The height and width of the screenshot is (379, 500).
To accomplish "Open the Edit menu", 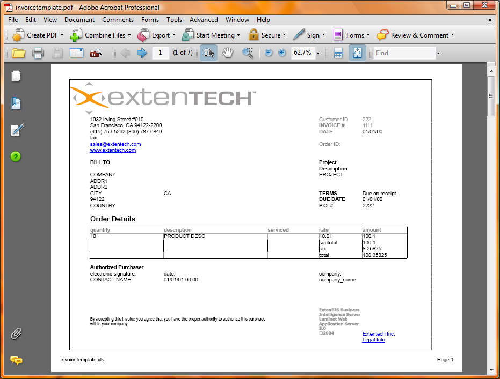I will tap(30, 20).
